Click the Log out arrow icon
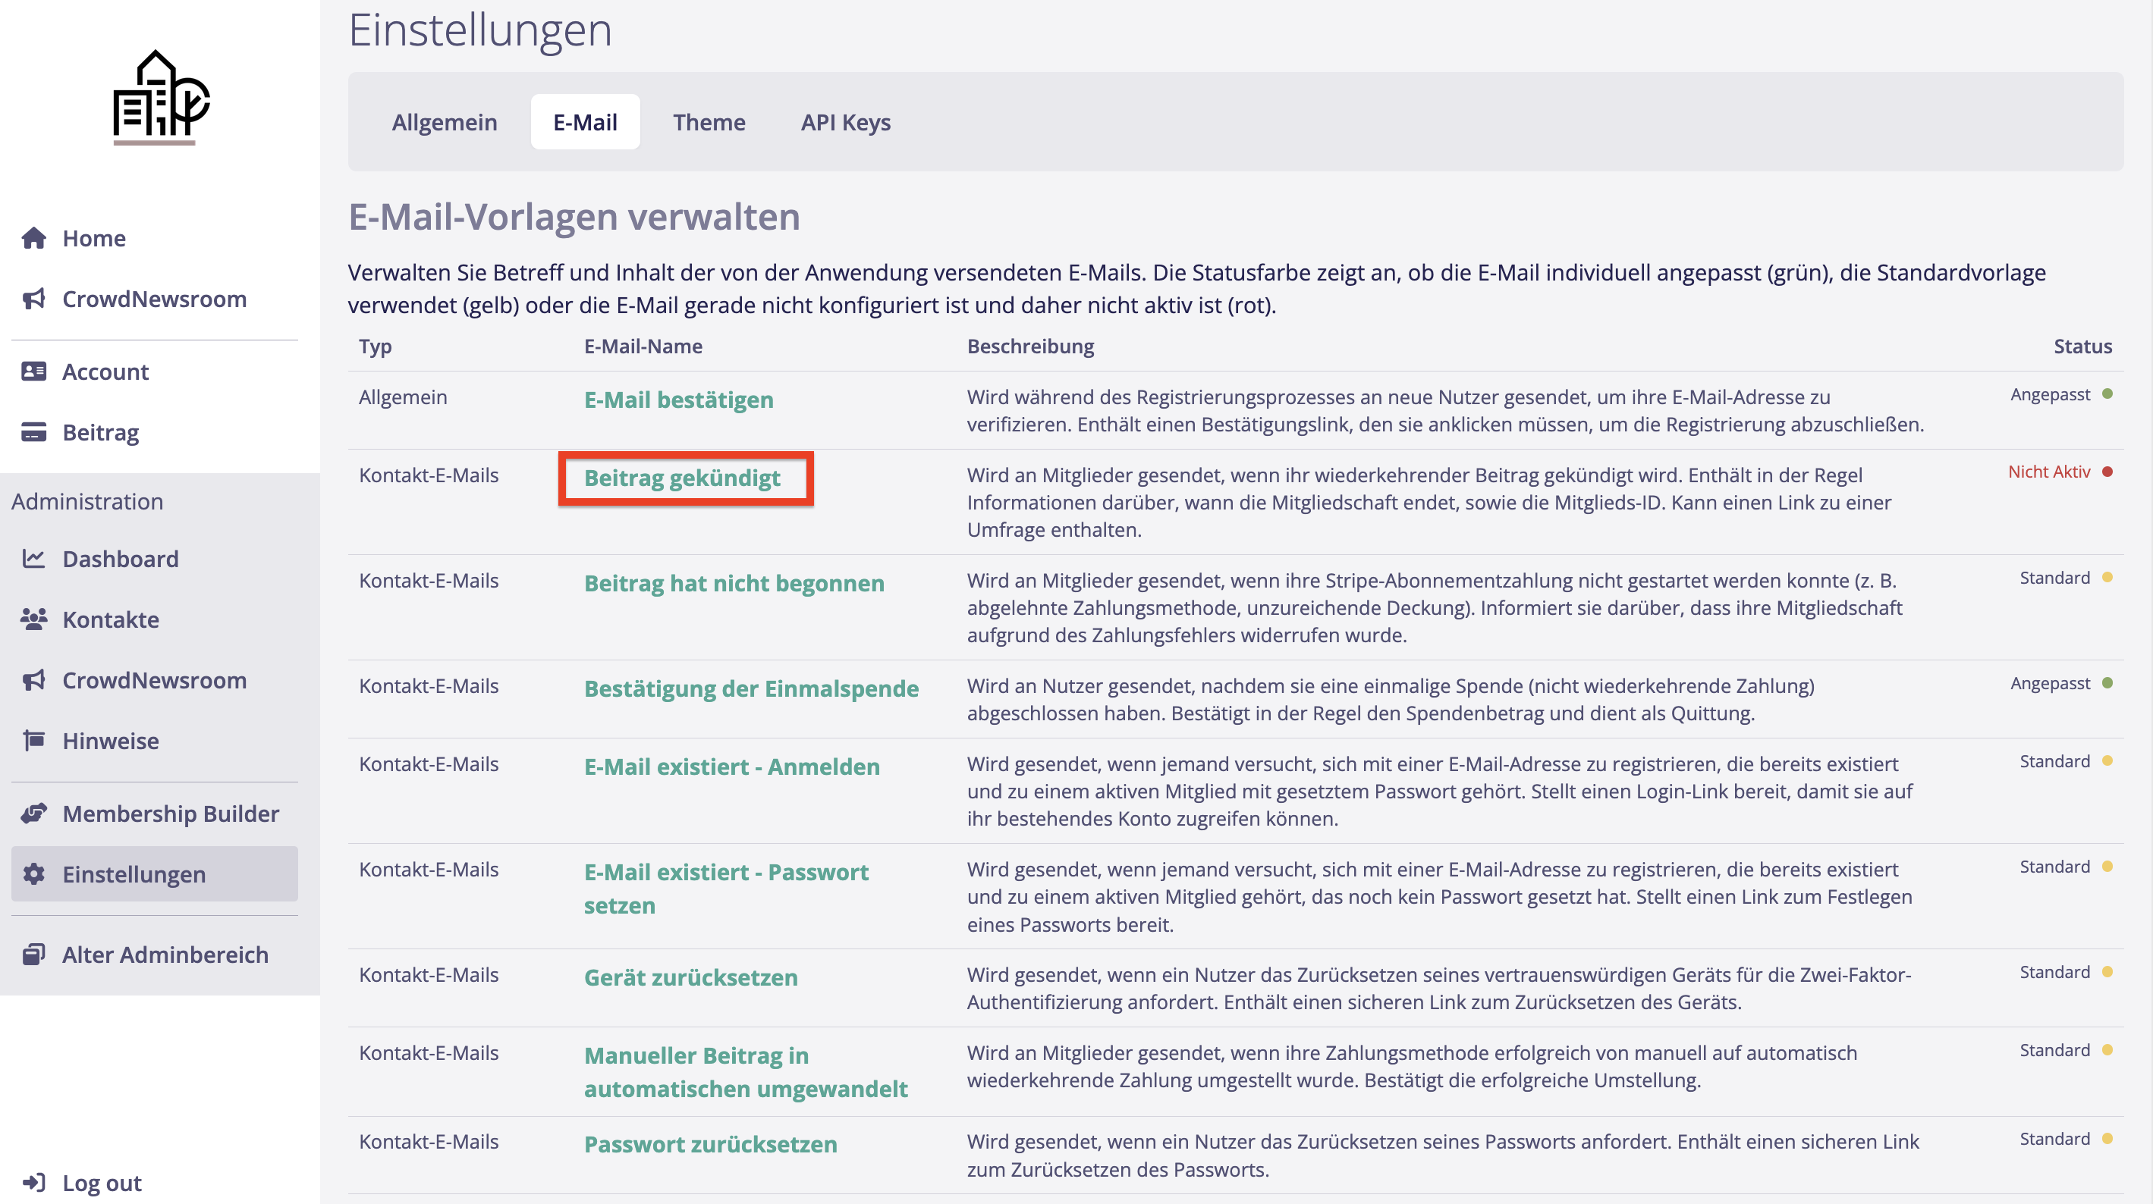Image resolution: width=2153 pixels, height=1204 pixels. click(33, 1181)
